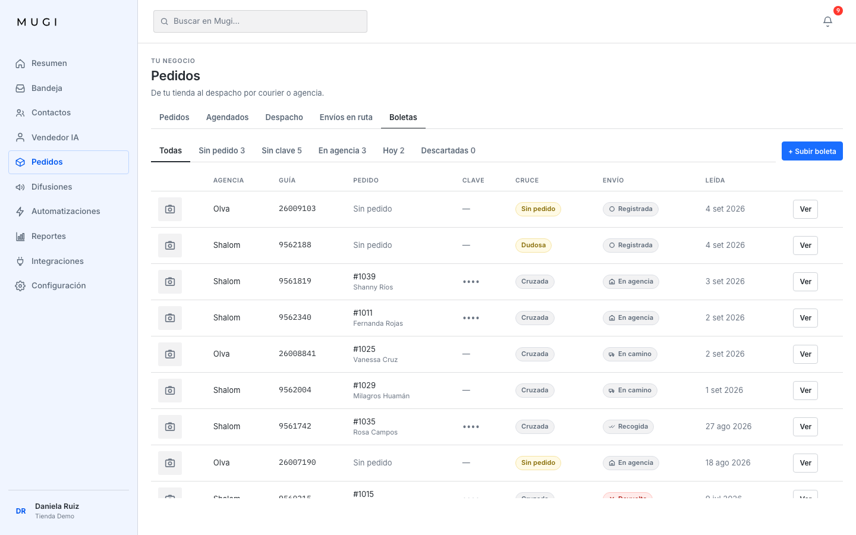Image resolution: width=856 pixels, height=535 pixels.
Task: Click the Dudosa badge for guía 9562188
Action: (x=533, y=246)
